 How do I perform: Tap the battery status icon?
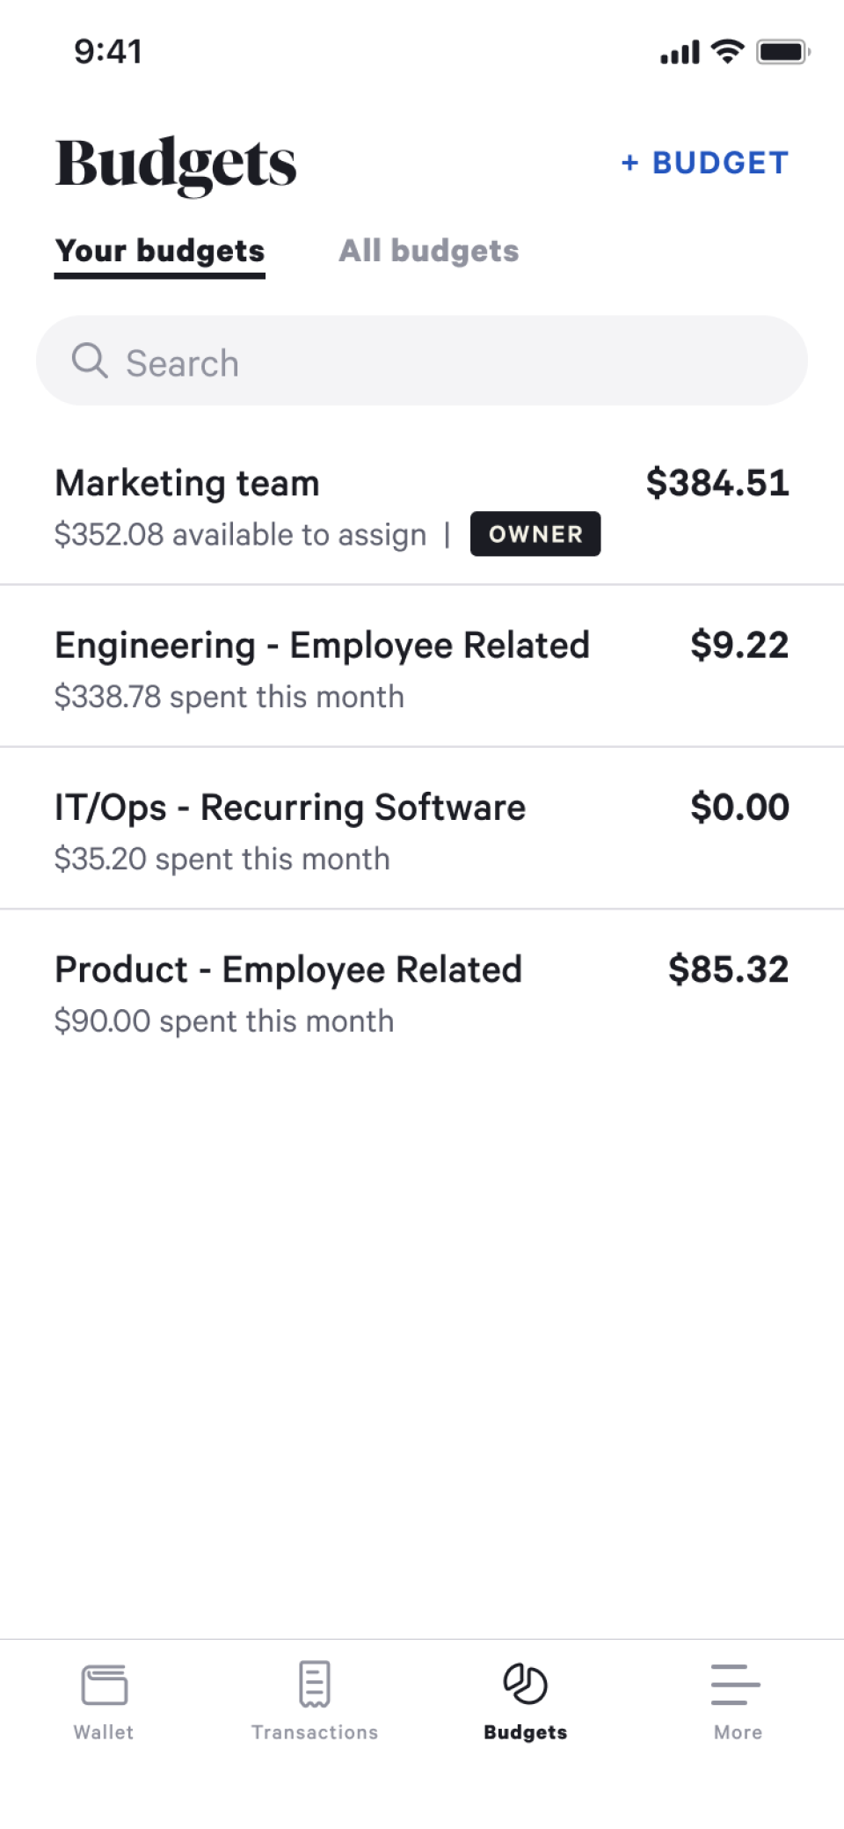coord(782,52)
